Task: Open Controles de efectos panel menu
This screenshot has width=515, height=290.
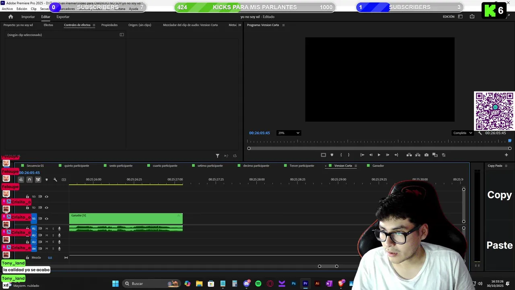Action: click(94, 25)
